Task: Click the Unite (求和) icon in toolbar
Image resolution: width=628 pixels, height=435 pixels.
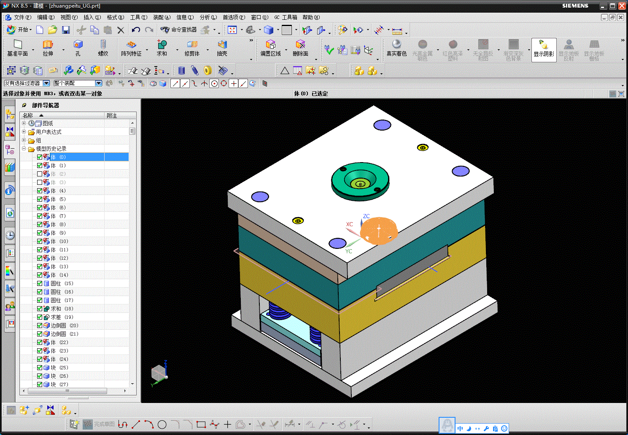Action: click(162, 45)
